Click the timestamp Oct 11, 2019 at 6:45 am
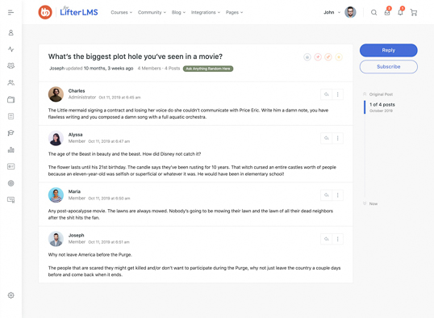This screenshot has height=318, width=434. click(x=119, y=98)
